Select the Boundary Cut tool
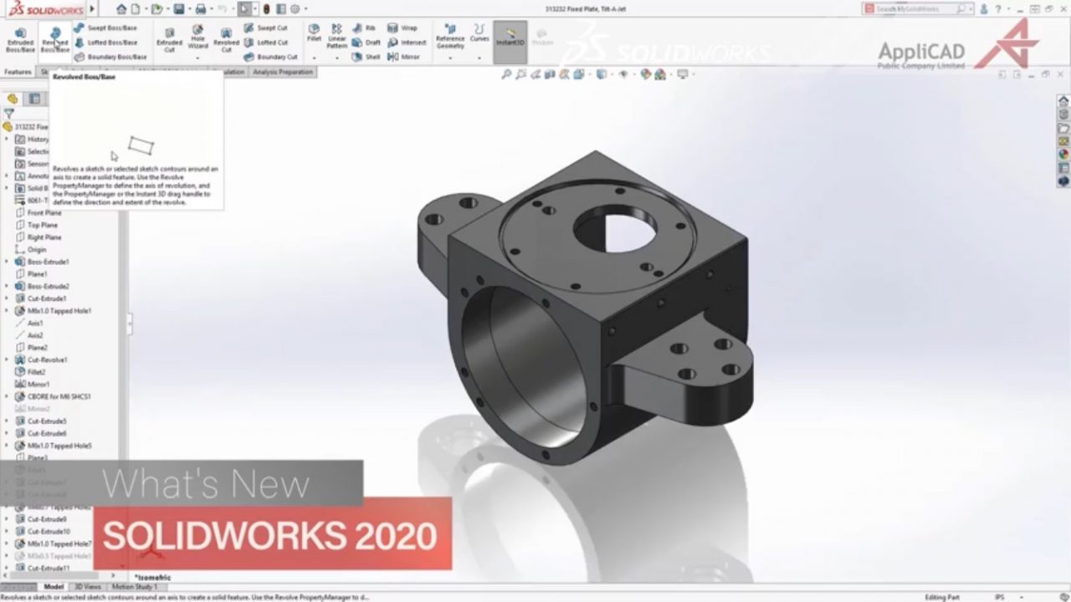This screenshot has width=1071, height=602. coord(271,57)
